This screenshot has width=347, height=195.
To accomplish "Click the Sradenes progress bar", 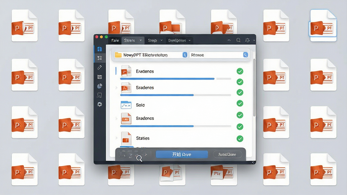I will coord(176,95).
